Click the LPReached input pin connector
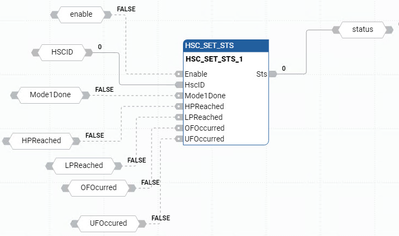 (179, 117)
